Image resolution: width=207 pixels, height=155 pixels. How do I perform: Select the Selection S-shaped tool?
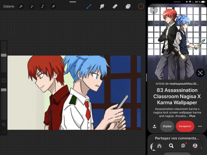click(43, 6)
